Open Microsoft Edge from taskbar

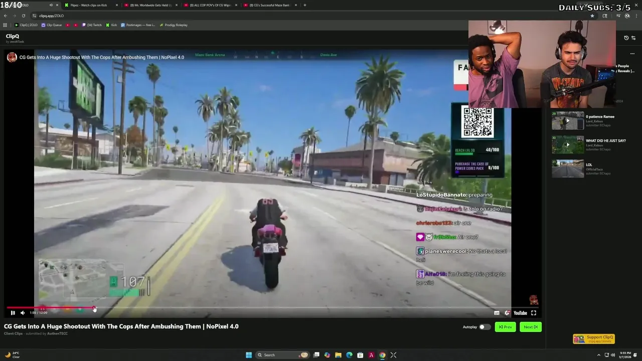coord(349,355)
